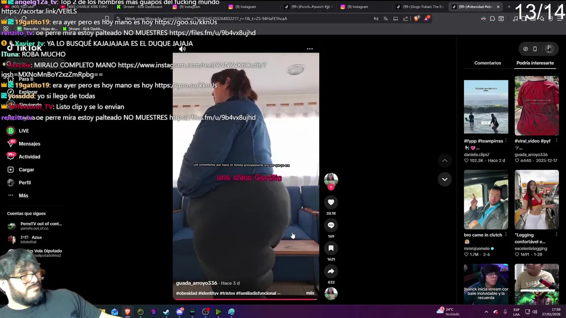This screenshot has height=318, width=566.
Task: Click the #tristes hashtag in caption
Action: (x=227, y=293)
